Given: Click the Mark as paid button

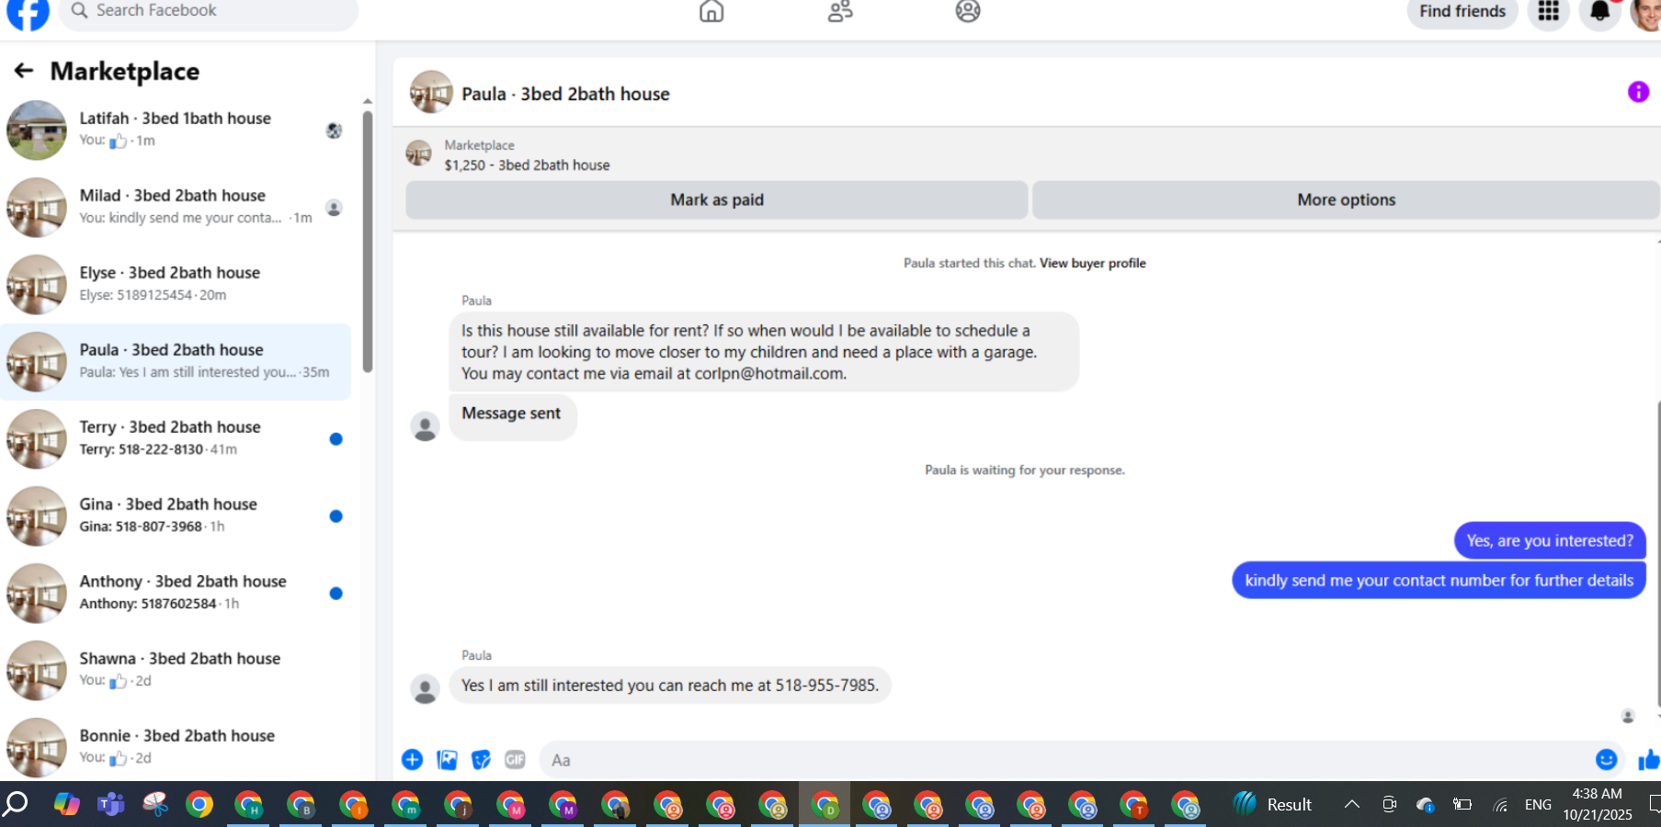Looking at the screenshot, I should pyautogui.click(x=716, y=199).
